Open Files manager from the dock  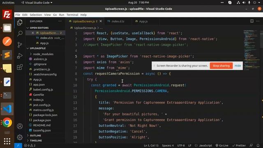pyautogui.click(x=7, y=28)
